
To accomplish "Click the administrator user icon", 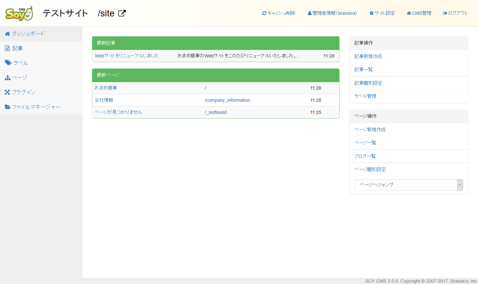I will coord(310,13).
